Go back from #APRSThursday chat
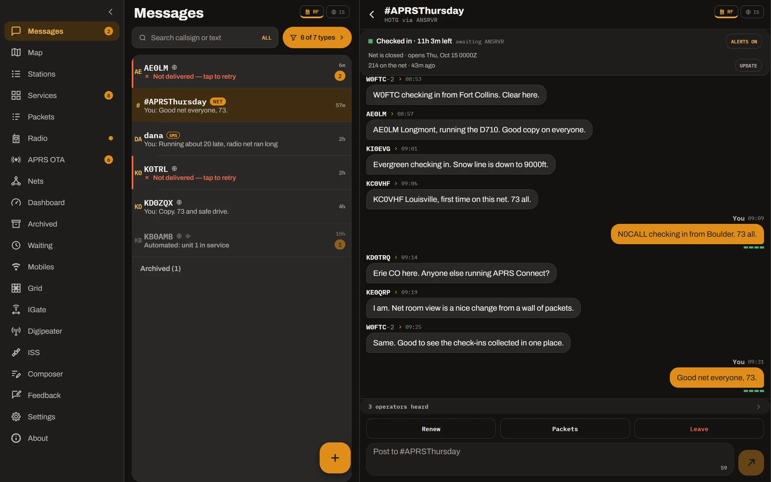 (x=372, y=15)
